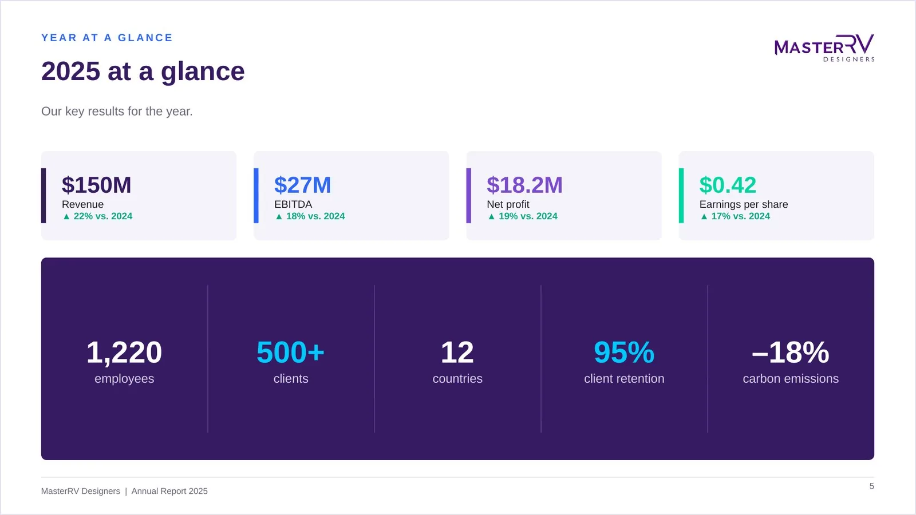Select the "Net profit" label
916x515 pixels.
pyautogui.click(x=508, y=204)
